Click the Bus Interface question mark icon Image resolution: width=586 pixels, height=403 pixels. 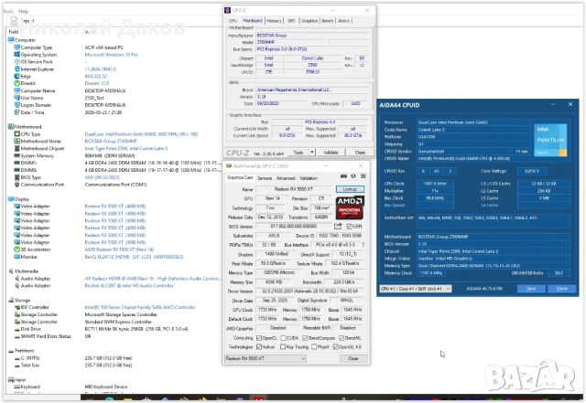click(363, 245)
